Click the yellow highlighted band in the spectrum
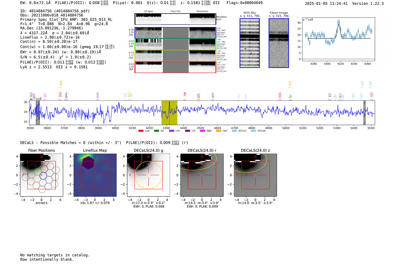 point(169,113)
